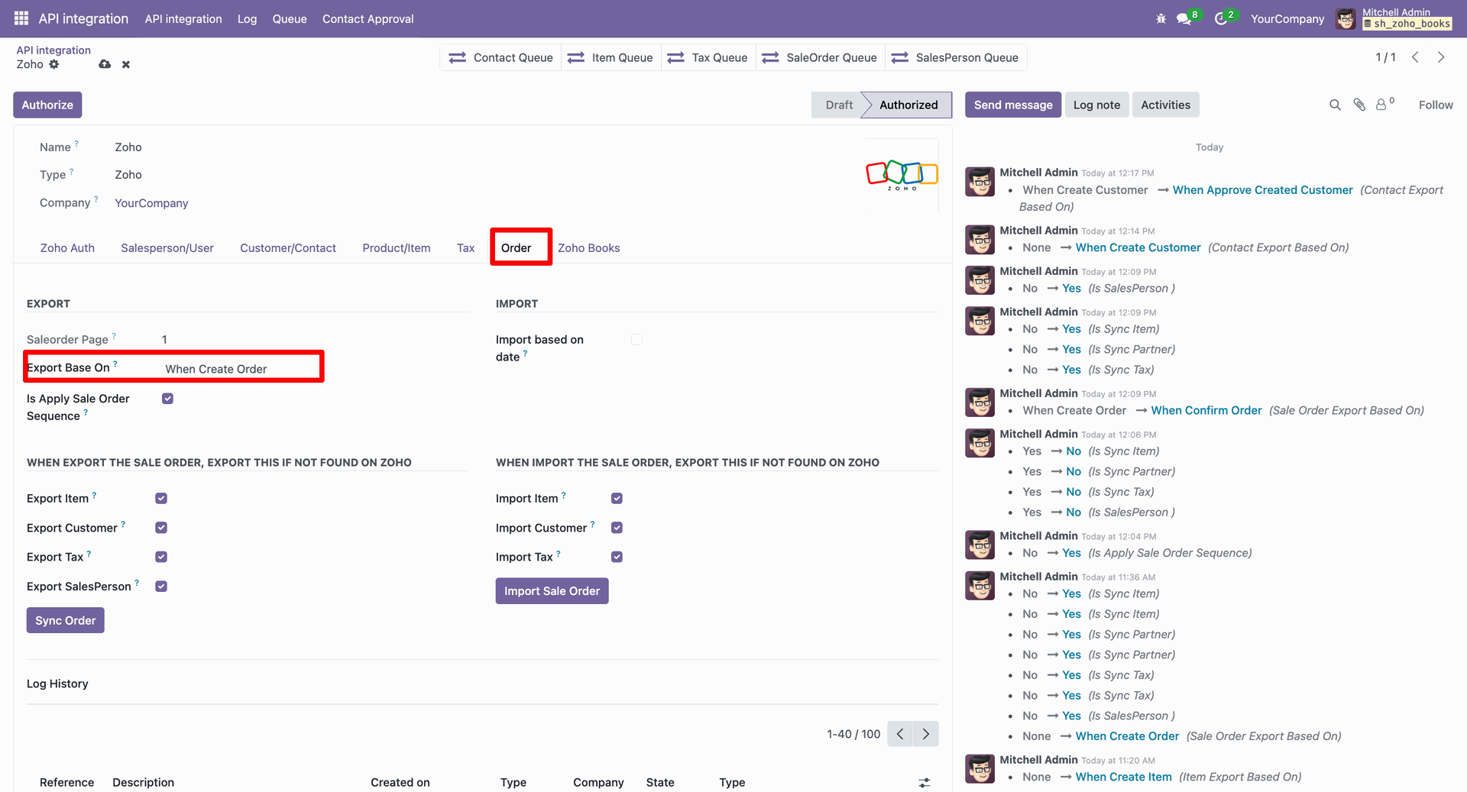The width and height of the screenshot is (1467, 792).
Task: Open Queue menu in top navbar
Action: 290,18
